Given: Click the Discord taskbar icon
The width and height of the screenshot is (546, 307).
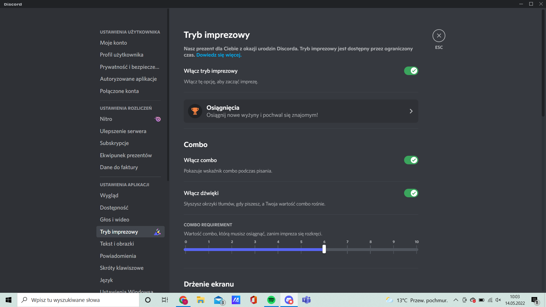Looking at the screenshot, I should [289, 300].
